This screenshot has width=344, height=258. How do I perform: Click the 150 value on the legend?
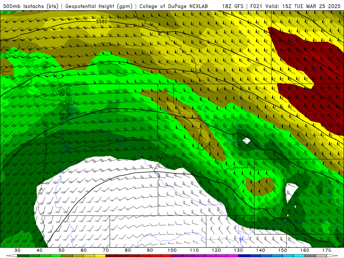tap(283, 250)
